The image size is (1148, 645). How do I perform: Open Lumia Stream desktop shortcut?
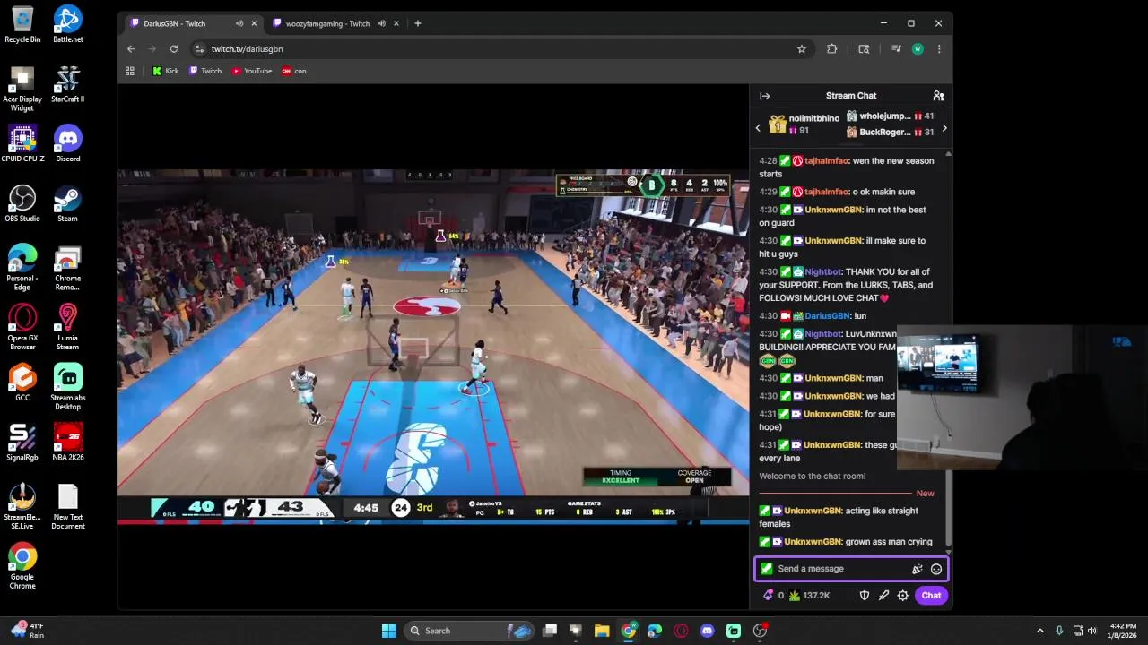click(x=68, y=328)
